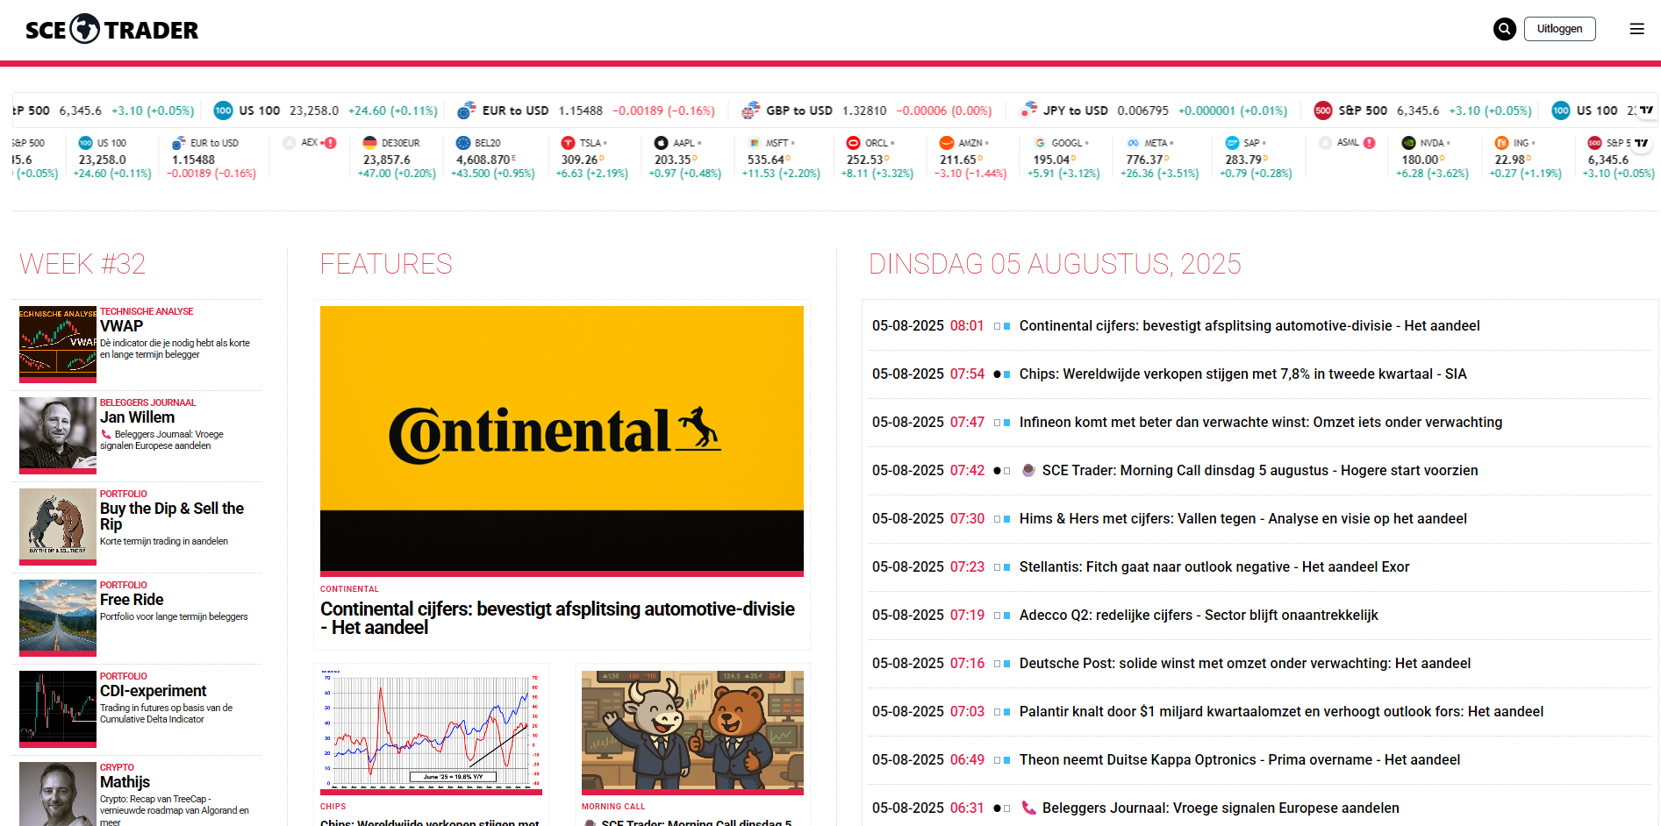Viewport: 1661px width, 826px height.
Task: Click the CHIPS category label under chart
Action: (x=333, y=807)
